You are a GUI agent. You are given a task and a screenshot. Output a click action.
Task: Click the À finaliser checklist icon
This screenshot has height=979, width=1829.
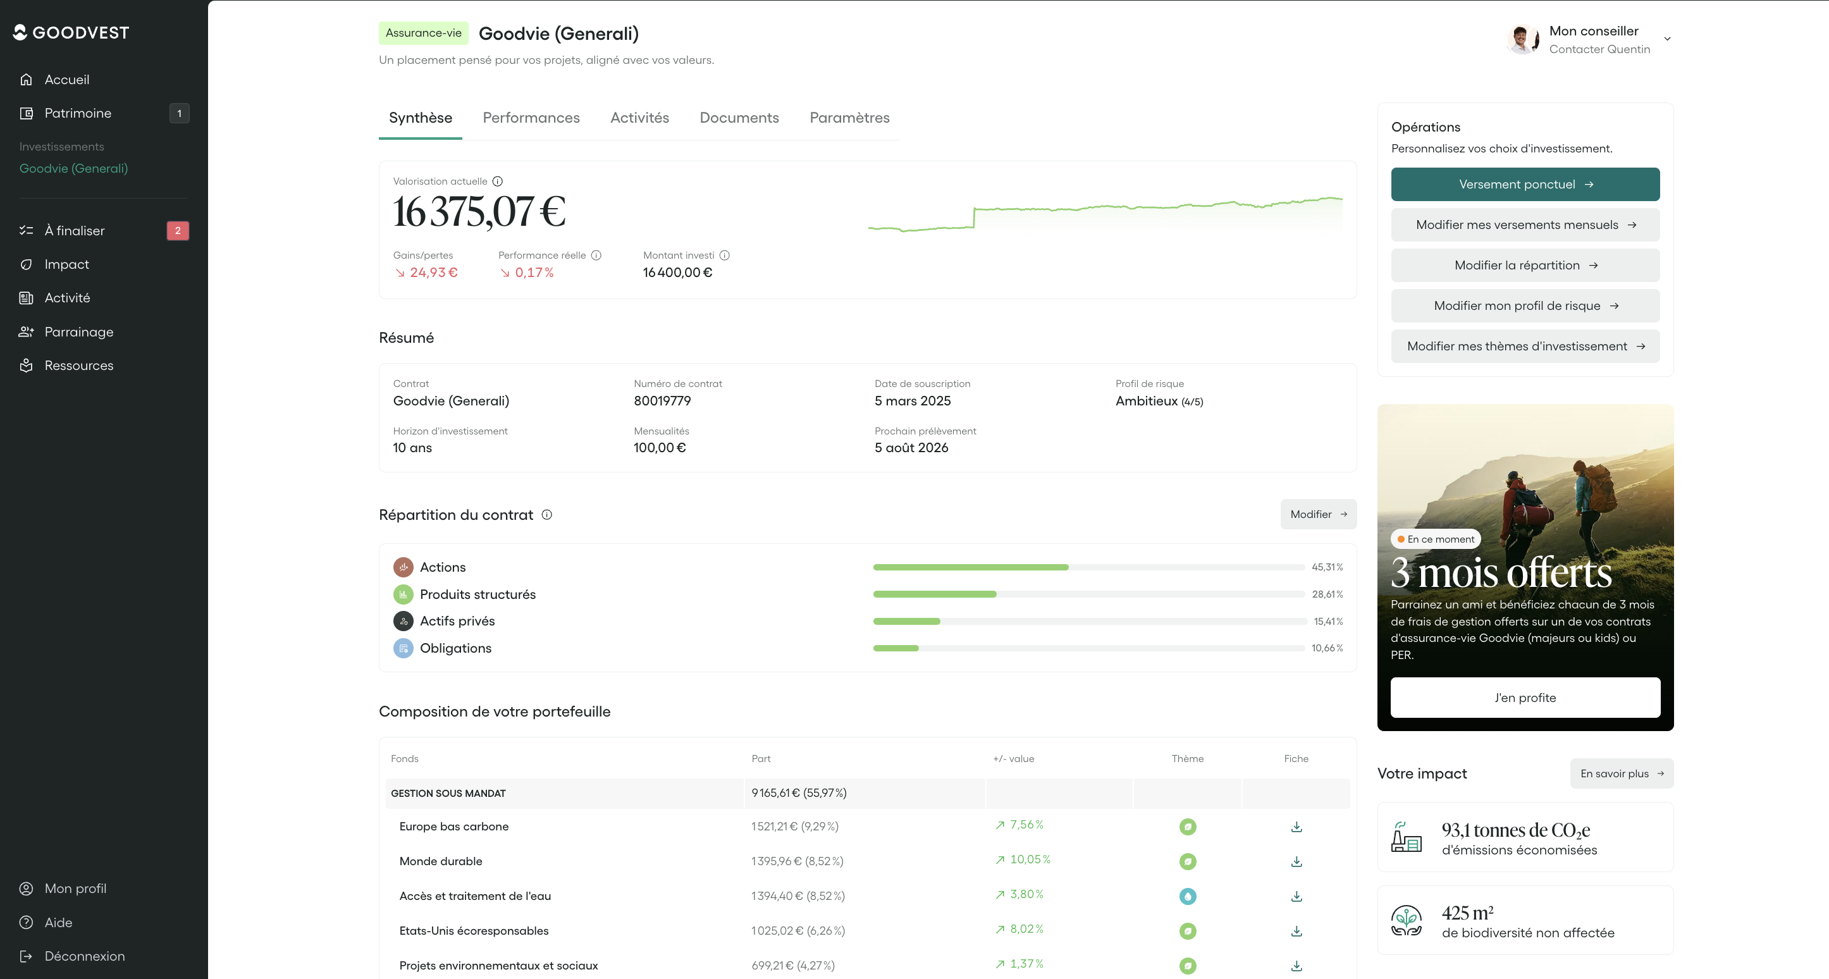27,231
